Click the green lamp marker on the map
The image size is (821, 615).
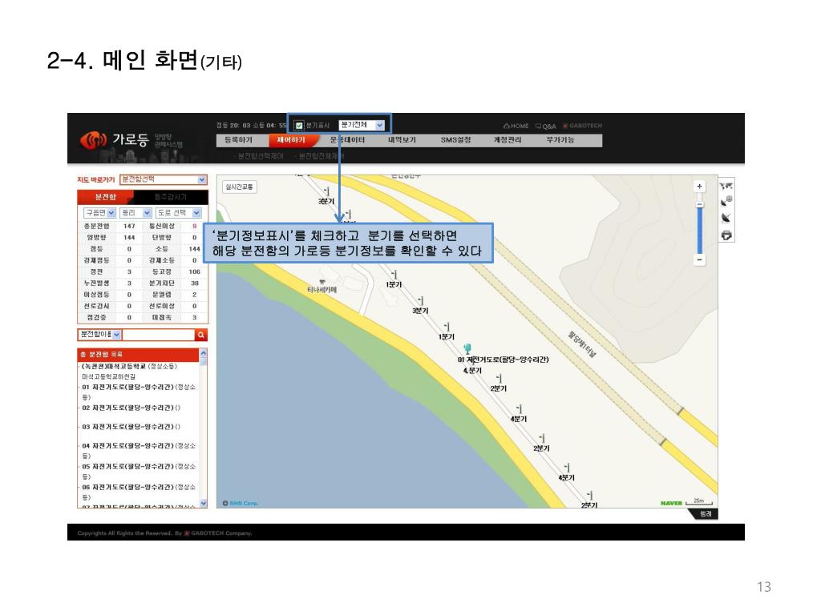[x=467, y=348]
